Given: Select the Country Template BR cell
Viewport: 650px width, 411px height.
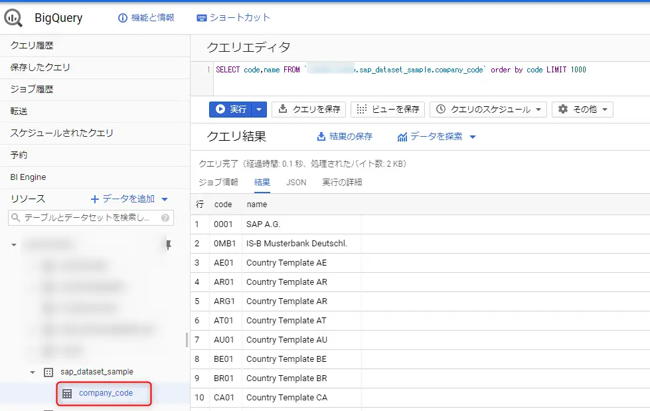Looking at the screenshot, I should pos(301,378).
